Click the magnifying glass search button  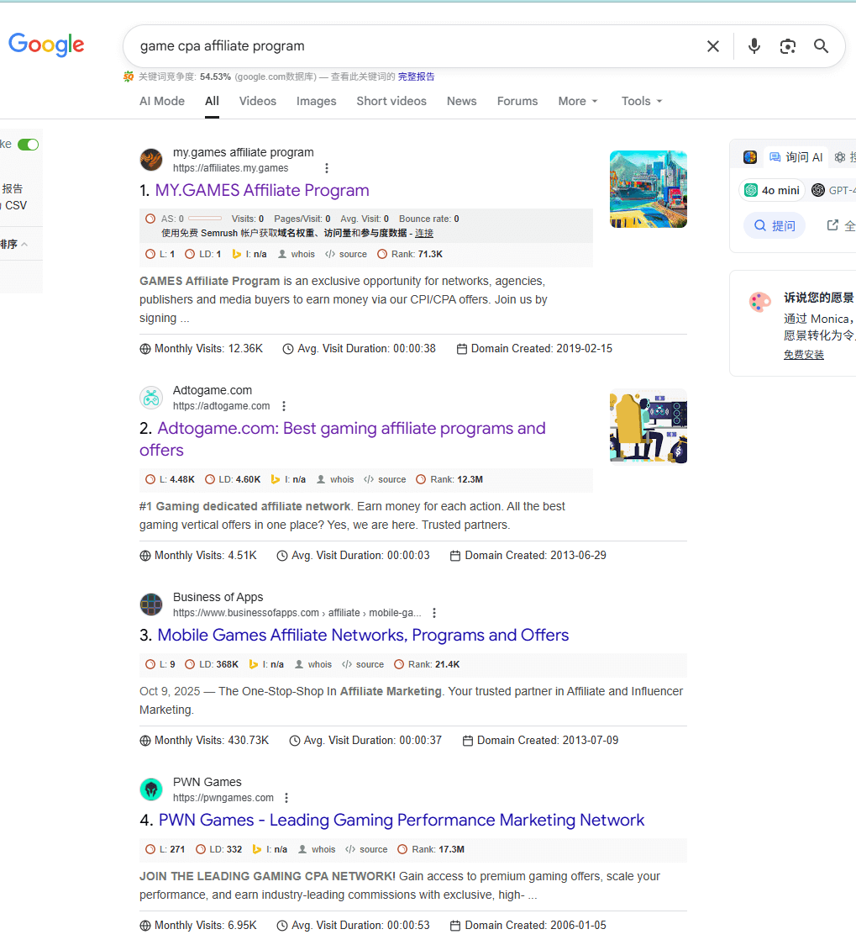(x=821, y=46)
